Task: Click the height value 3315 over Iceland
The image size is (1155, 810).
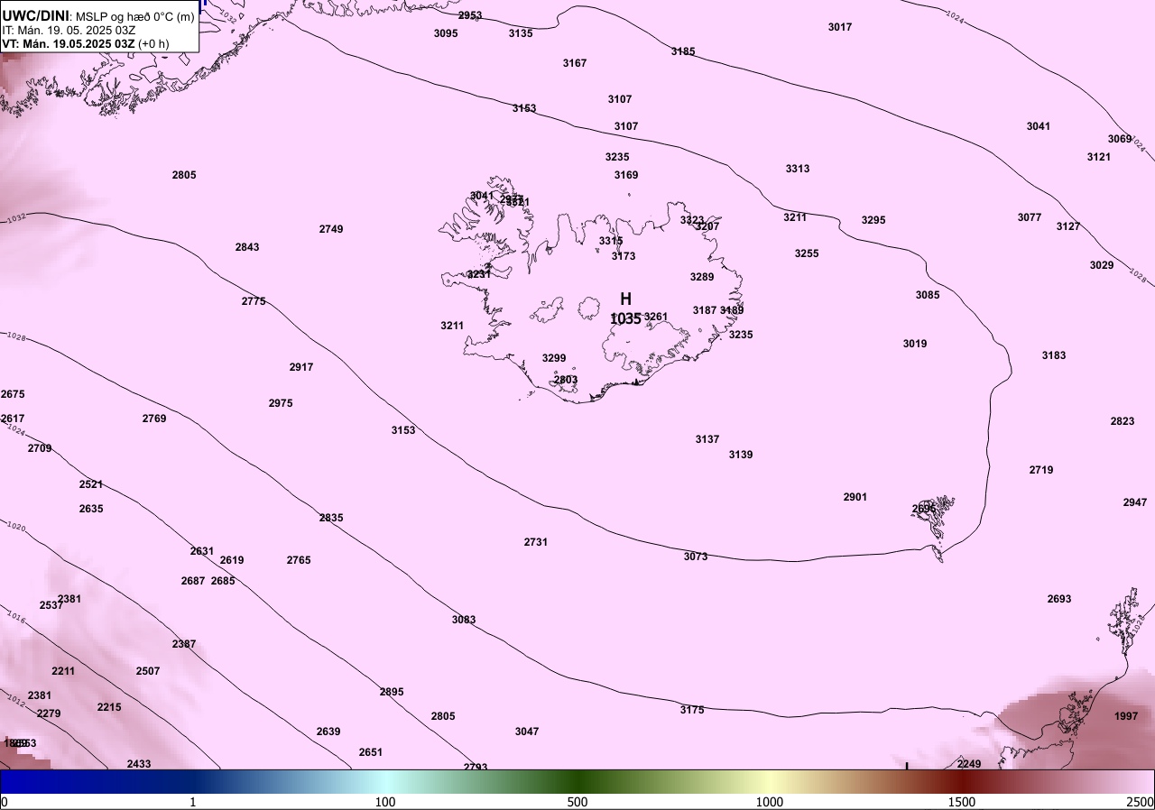Action: [611, 241]
